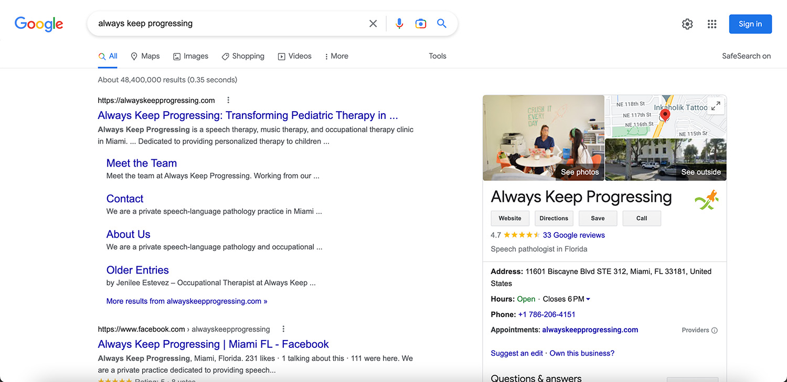Get Directions to Always Keep Progressing

pyautogui.click(x=554, y=219)
